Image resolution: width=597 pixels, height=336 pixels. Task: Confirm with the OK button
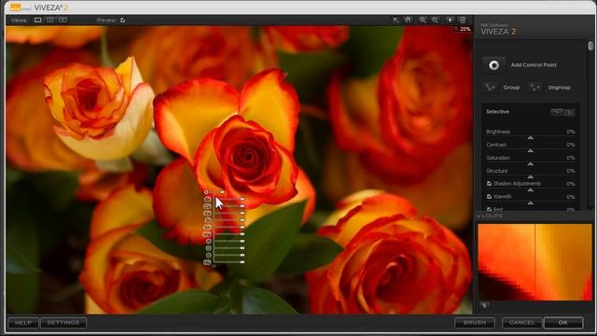tap(563, 323)
